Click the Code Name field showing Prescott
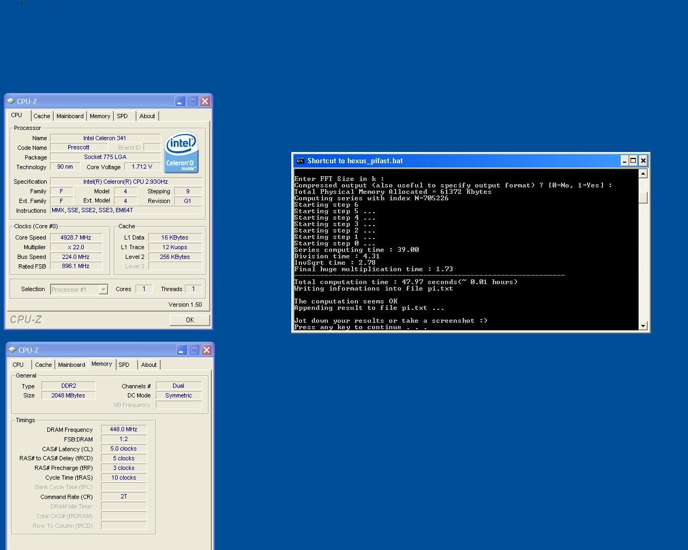This screenshot has width=688, height=550. (x=79, y=147)
